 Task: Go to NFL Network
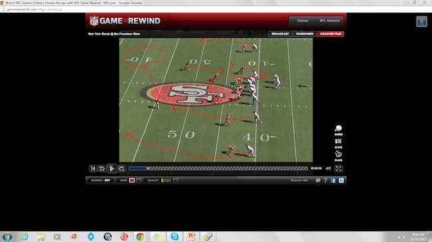[x=329, y=21]
